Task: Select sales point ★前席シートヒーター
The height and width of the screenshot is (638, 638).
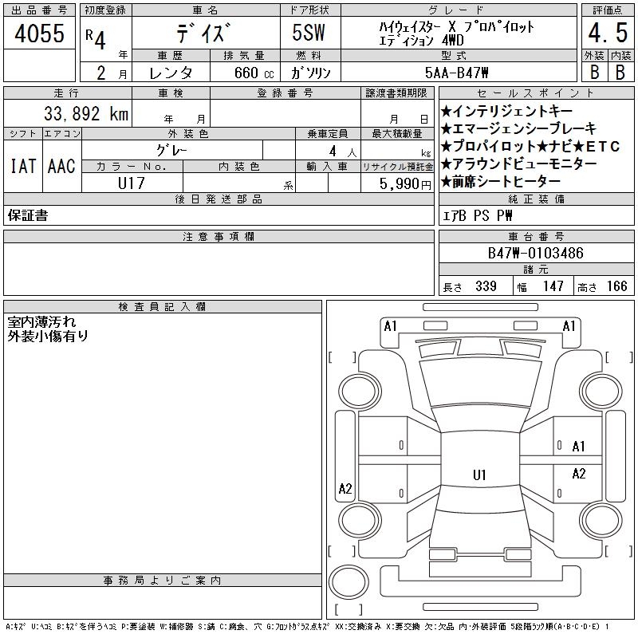Action: [x=501, y=182]
